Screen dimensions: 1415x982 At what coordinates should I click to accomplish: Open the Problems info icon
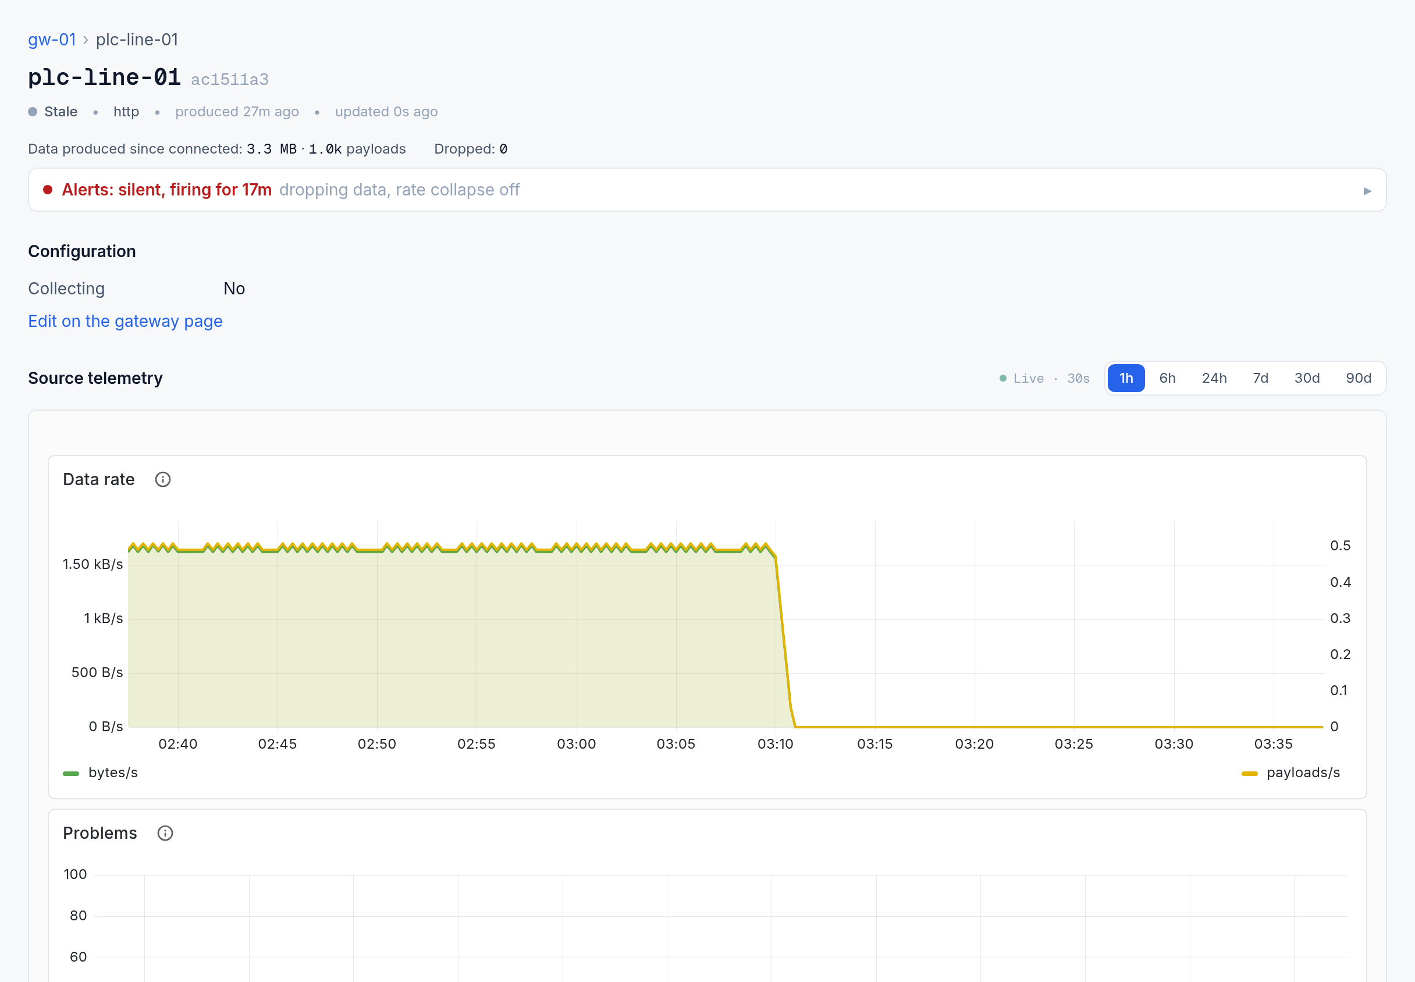(165, 833)
